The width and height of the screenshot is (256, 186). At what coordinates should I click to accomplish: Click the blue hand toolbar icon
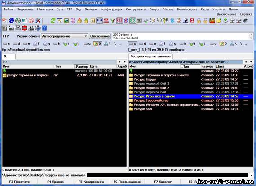point(172,21)
